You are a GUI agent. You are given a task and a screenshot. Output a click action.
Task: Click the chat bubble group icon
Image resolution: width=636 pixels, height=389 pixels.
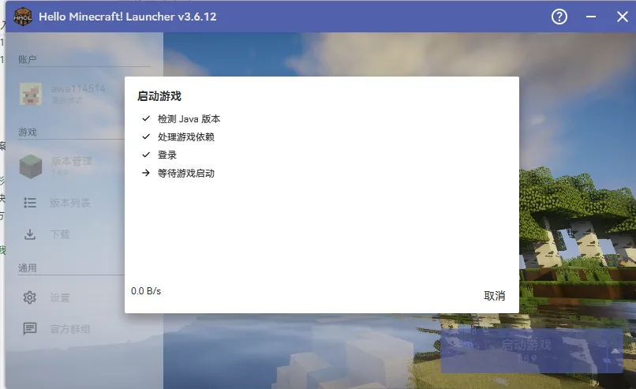(30, 328)
